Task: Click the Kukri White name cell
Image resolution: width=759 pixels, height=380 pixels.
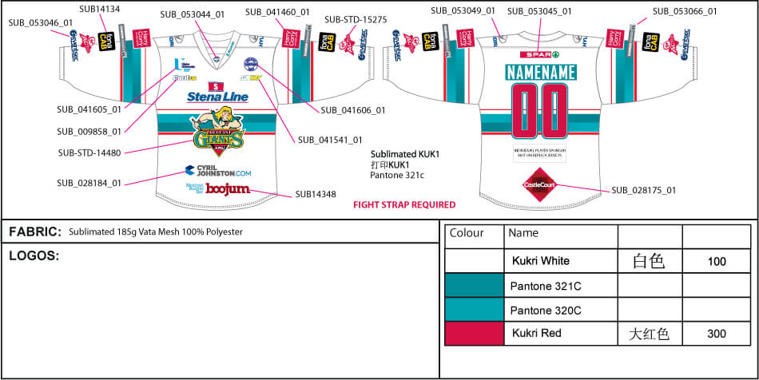Action: pyautogui.click(x=539, y=261)
